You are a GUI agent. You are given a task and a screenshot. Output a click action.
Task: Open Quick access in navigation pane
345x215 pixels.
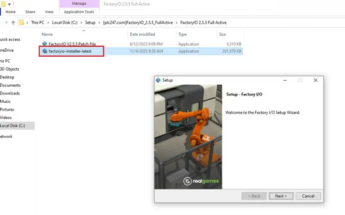click(10, 40)
